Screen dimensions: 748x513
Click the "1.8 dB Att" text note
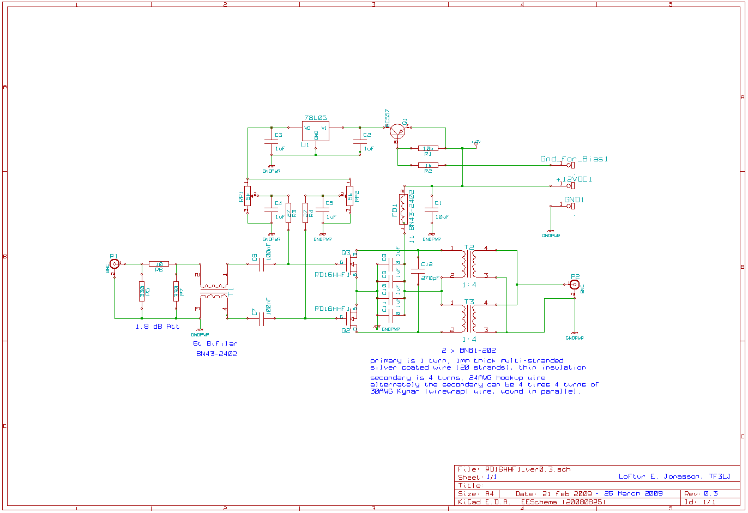[x=158, y=327]
